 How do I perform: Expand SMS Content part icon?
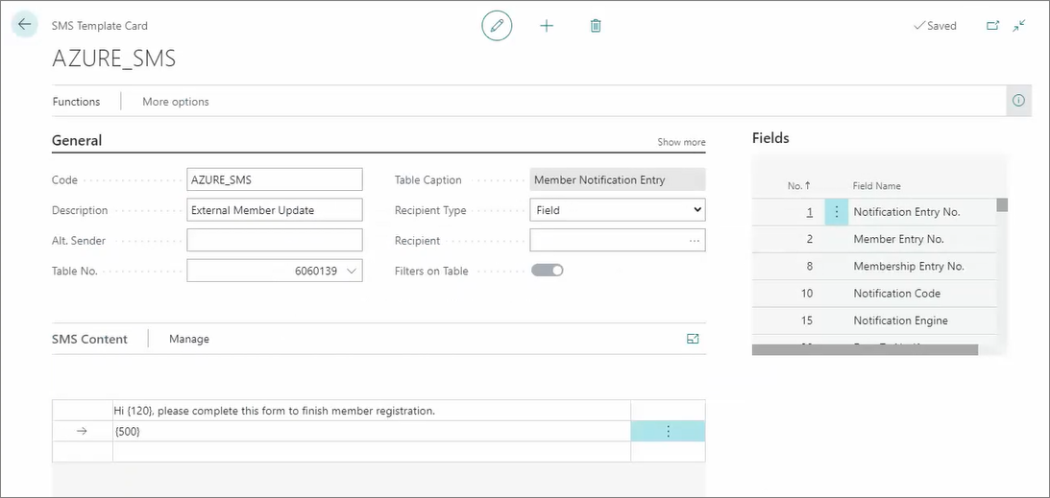(x=693, y=339)
